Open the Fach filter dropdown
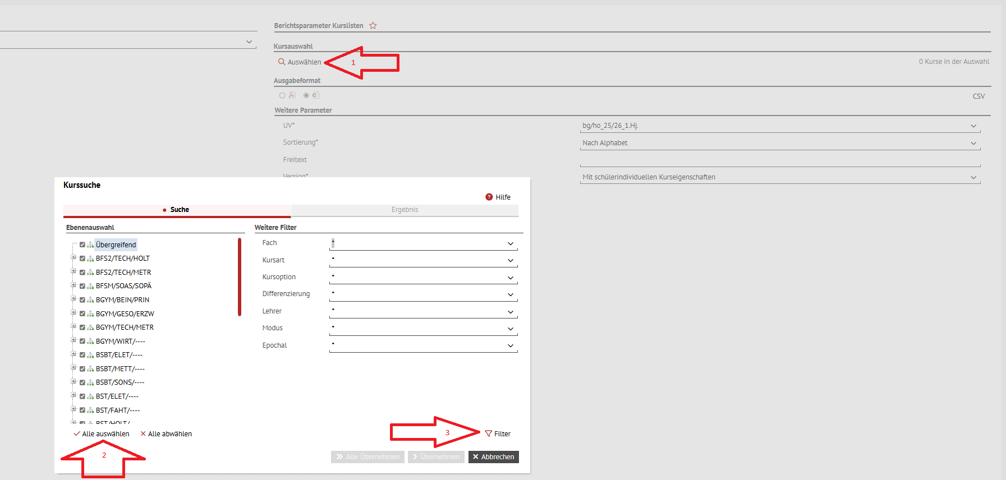Screen dimensions: 1006x480 click(510, 244)
